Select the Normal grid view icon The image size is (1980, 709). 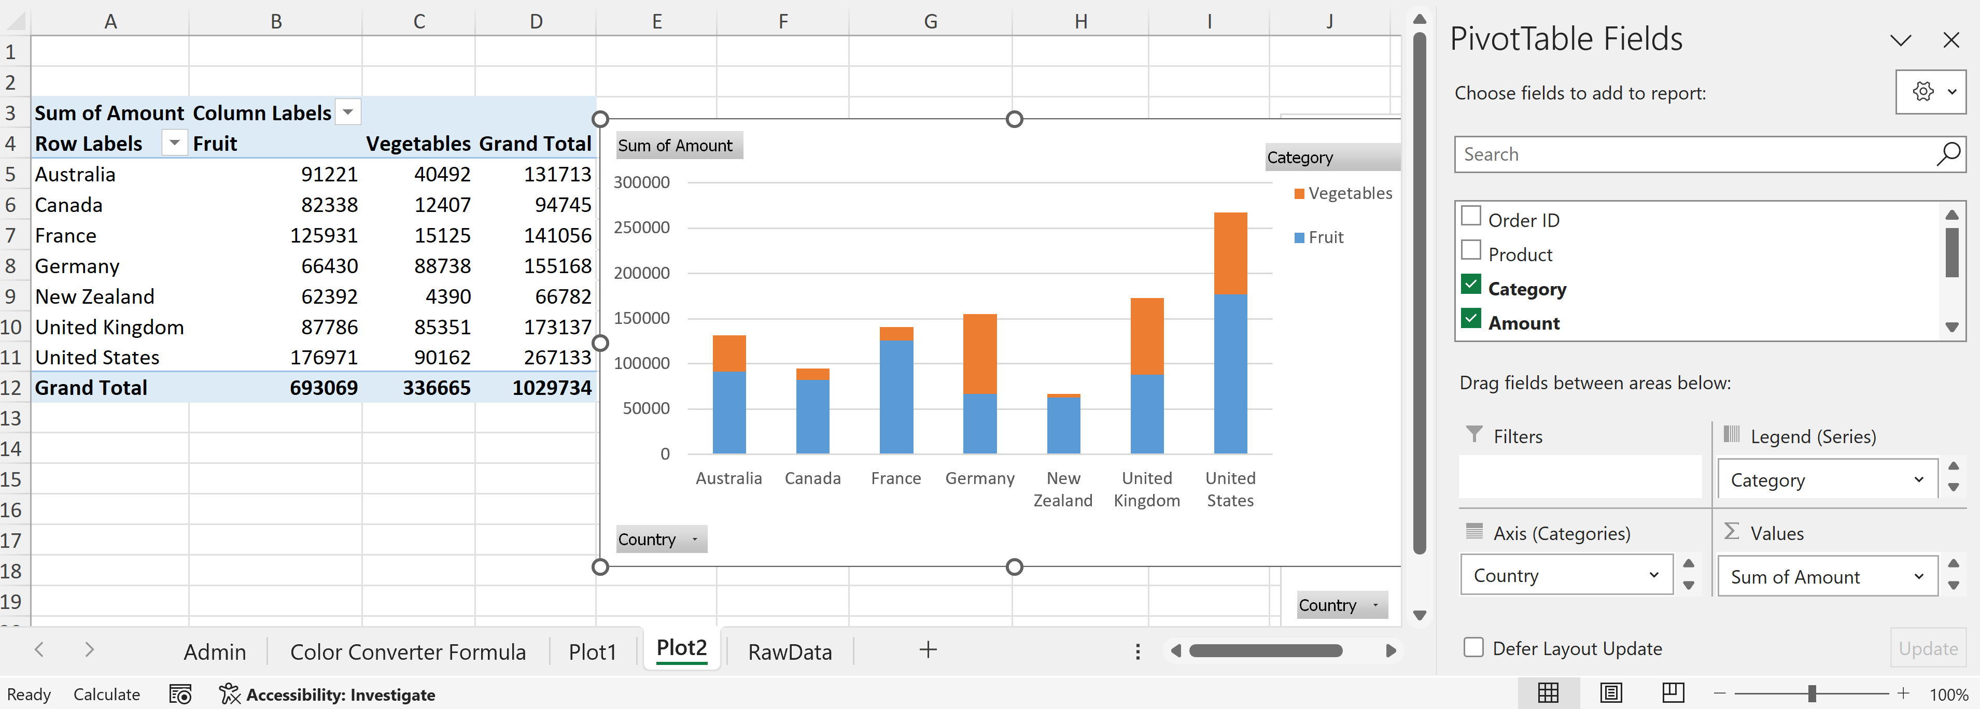coord(1548,693)
